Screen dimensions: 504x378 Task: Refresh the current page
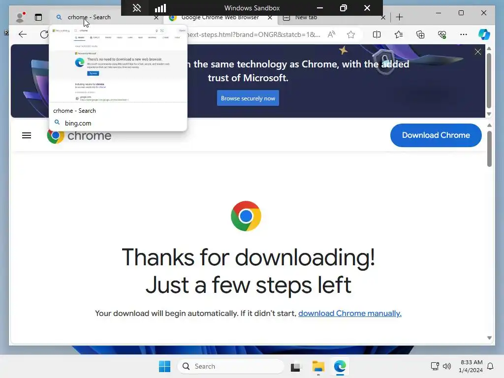44,34
